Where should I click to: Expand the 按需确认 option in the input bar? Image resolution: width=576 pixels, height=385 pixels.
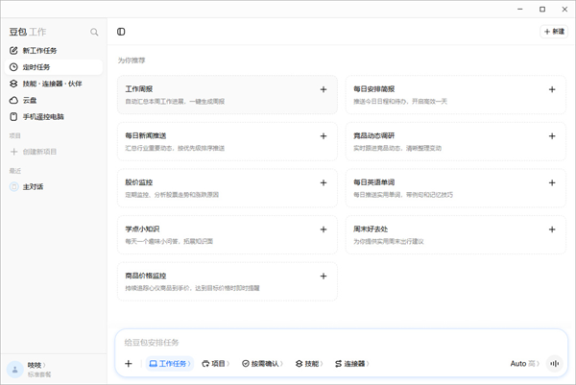point(262,363)
